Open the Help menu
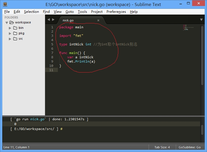Viewport: 207px width, 152px height. [134, 12]
